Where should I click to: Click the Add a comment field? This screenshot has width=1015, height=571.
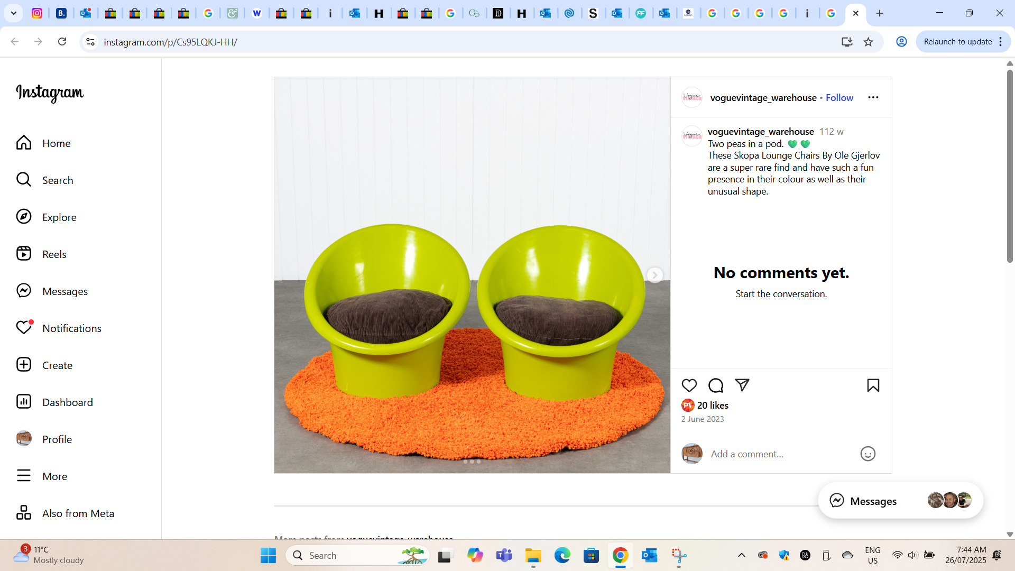coord(782,454)
